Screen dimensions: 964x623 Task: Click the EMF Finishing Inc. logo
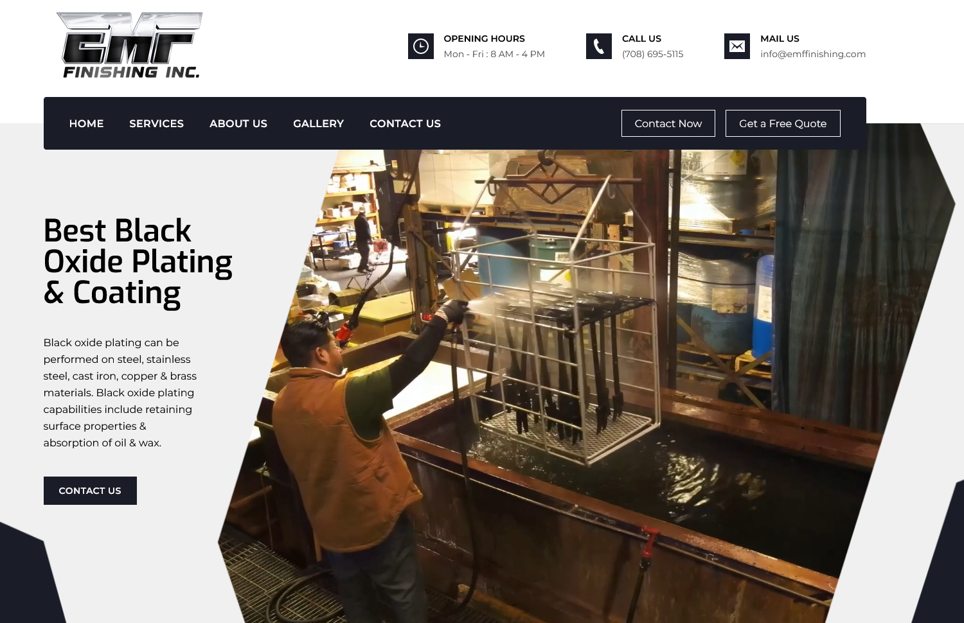pos(129,46)
